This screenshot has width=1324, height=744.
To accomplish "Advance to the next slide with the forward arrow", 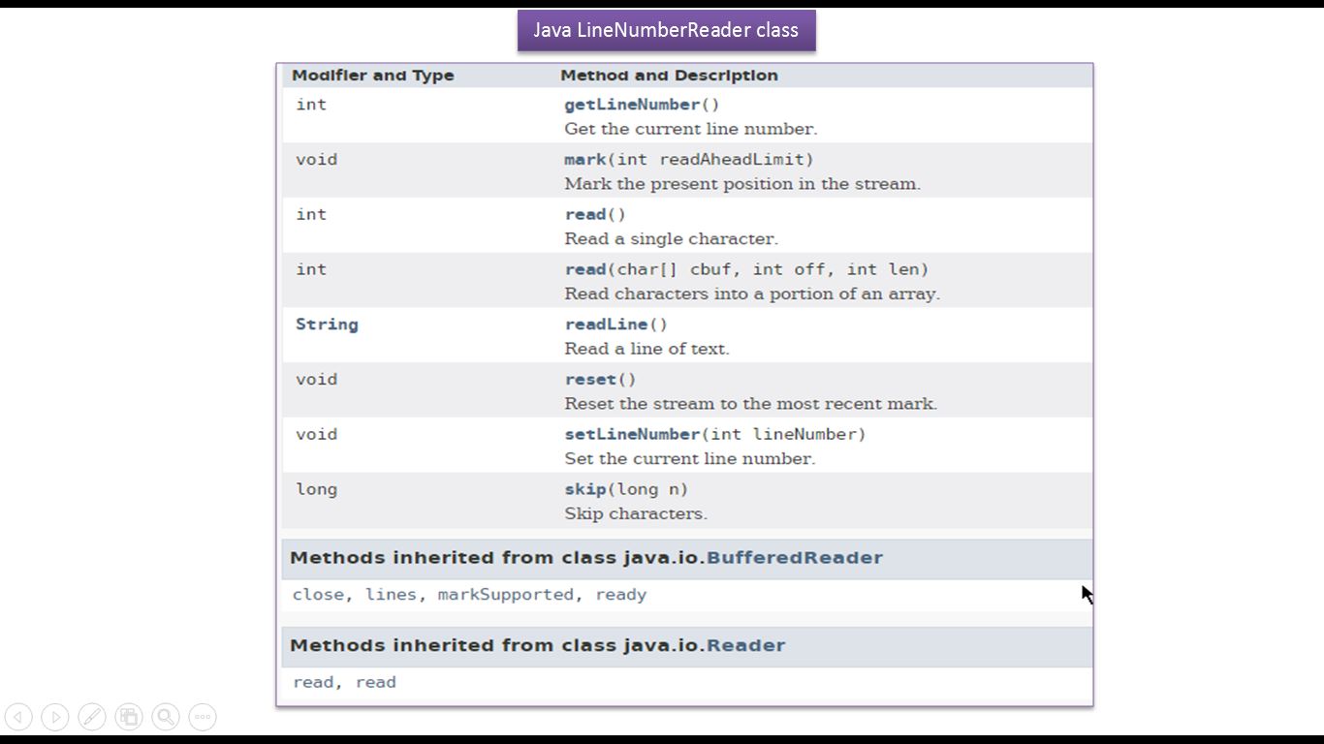I will 55,717.
